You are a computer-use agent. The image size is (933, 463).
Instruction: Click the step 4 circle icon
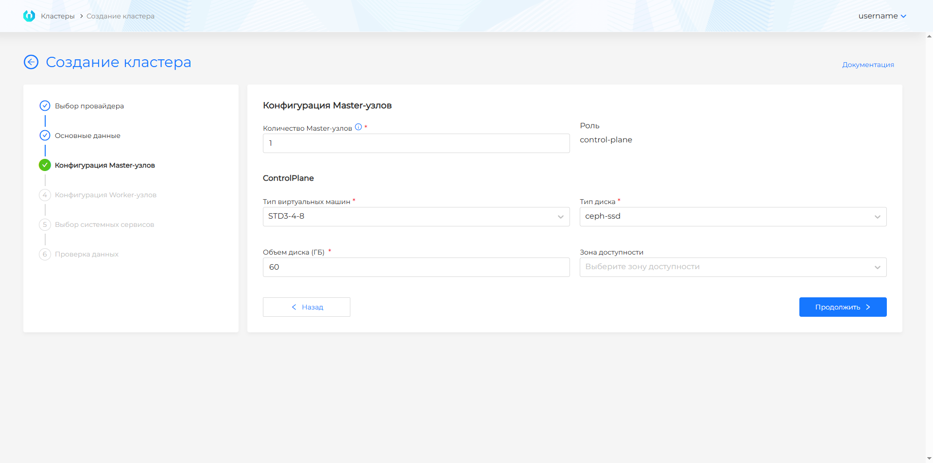(45, 195)
